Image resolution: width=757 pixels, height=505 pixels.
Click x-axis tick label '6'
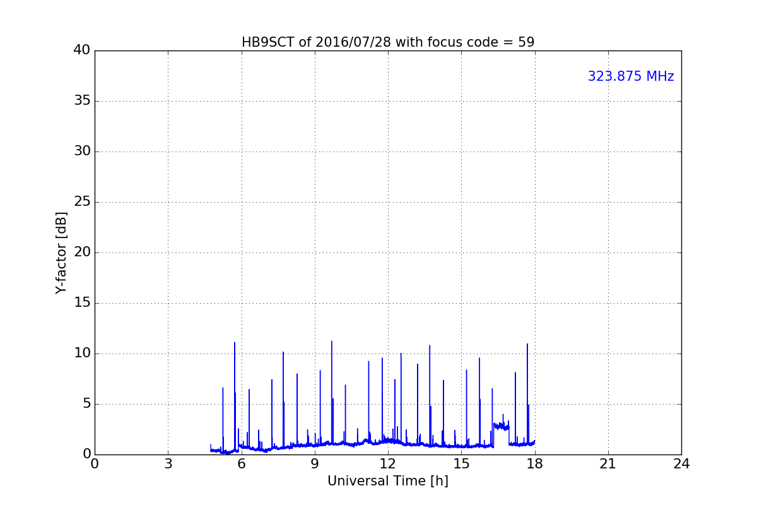pyautogui.click(x=242, y=463)
